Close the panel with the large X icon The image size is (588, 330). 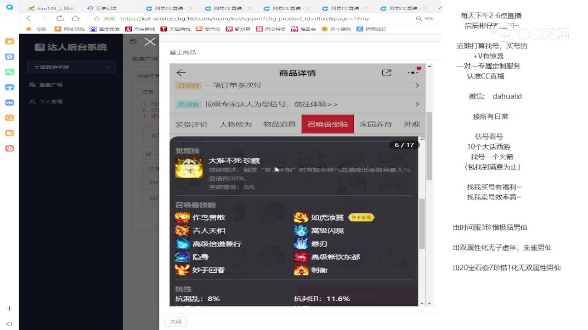[x=150, y=42]
